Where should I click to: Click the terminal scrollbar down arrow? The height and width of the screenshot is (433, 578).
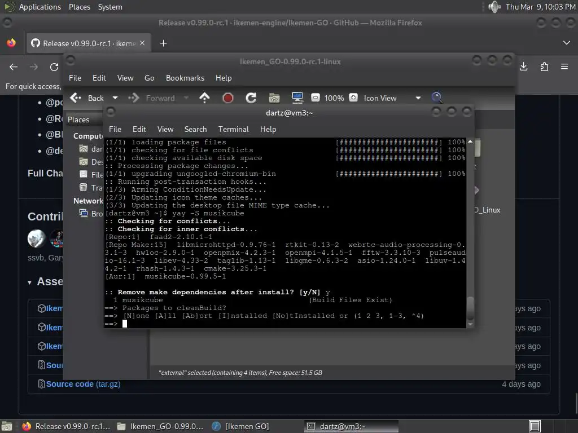[x=470, y=324]
